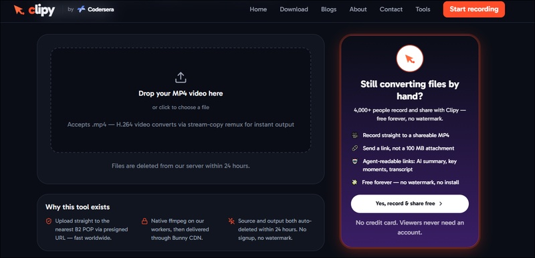Click 'Agent-readable links: AI summary' text
This screenshot has width=535, height=258.
[x=409, y=165]
